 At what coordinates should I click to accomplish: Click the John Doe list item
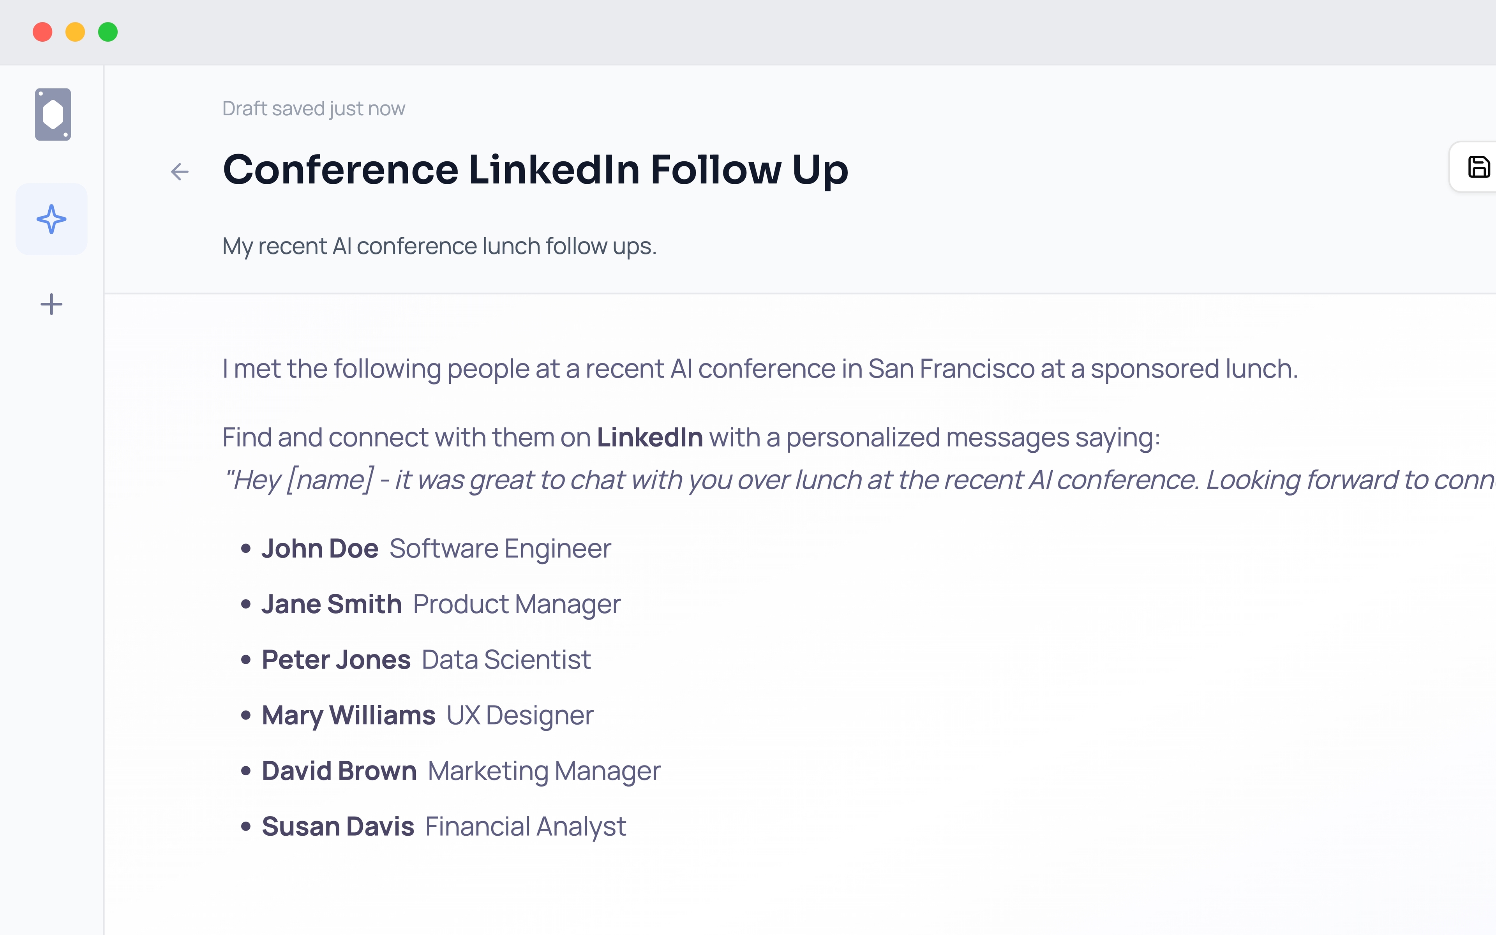(436, 549)
